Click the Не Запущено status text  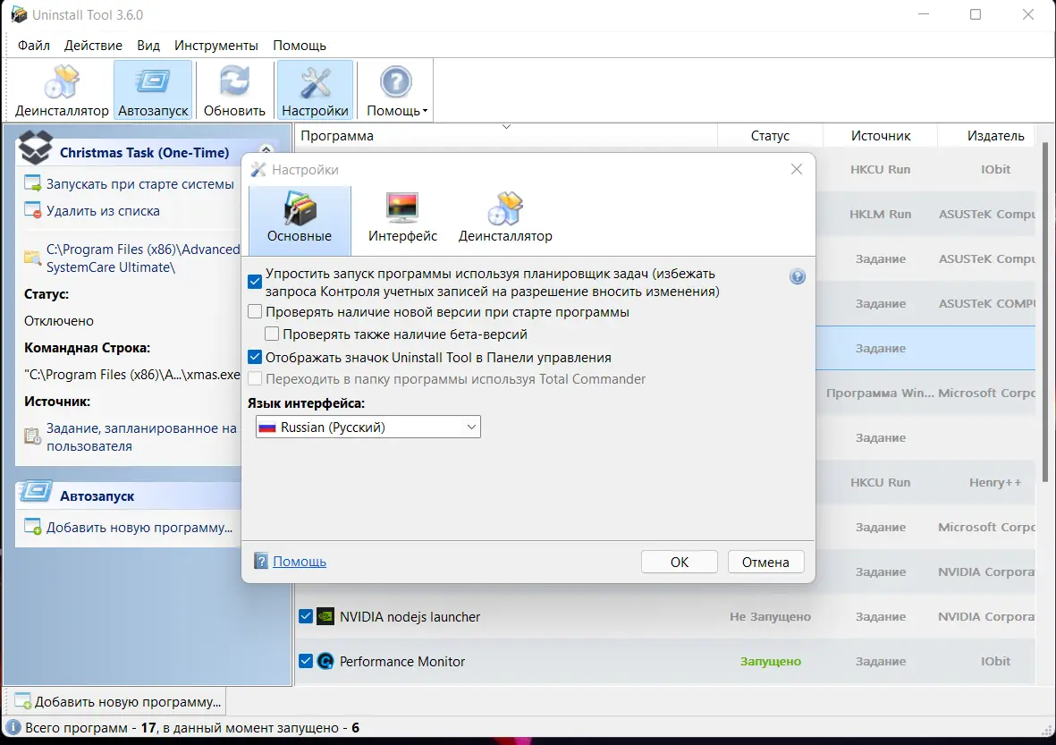click(771, 616)
